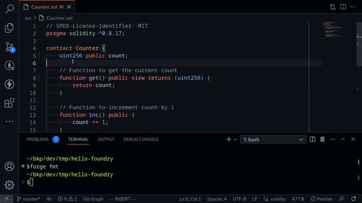Change end of line sequence LF
Viewport: 362px width, 203px height.
pos(255,199)
